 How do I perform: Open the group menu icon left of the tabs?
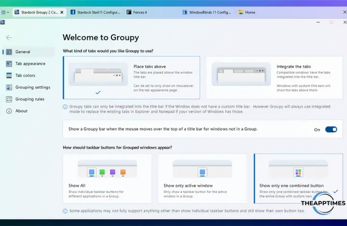click(x=5, y=13)
